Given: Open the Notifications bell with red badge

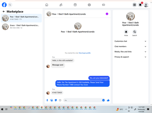Looking at the screenshot, I should (140, 5).
